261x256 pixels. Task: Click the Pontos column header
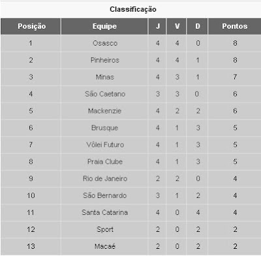234,26
